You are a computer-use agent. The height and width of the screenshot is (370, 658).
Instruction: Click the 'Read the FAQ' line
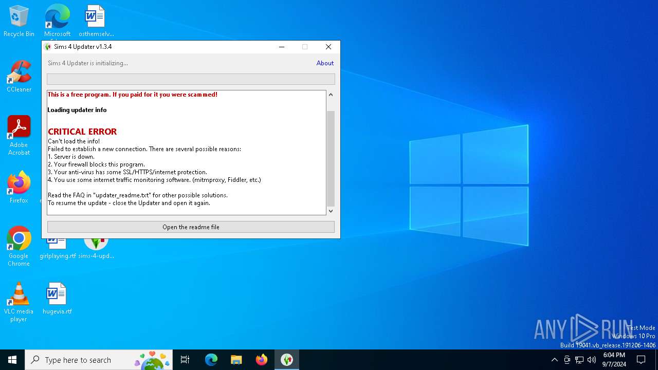click(x=138, y=195)
